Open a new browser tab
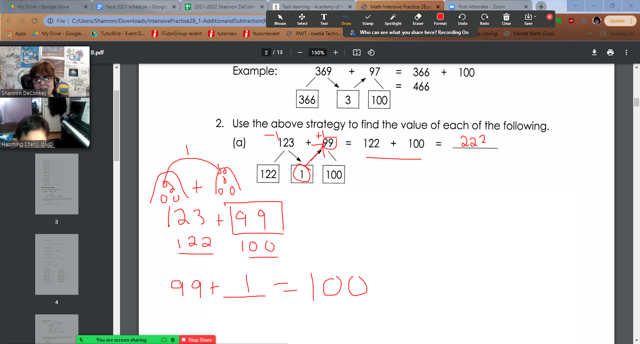 click(541, 6)
